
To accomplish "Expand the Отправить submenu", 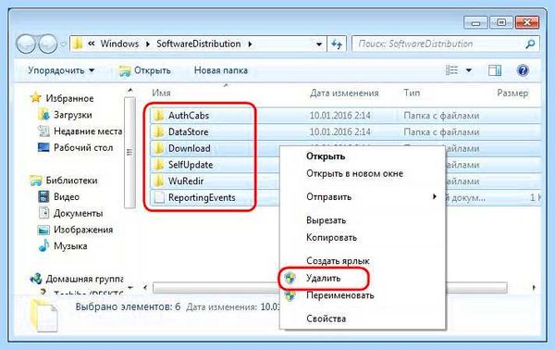I will (x=363, y=196).
